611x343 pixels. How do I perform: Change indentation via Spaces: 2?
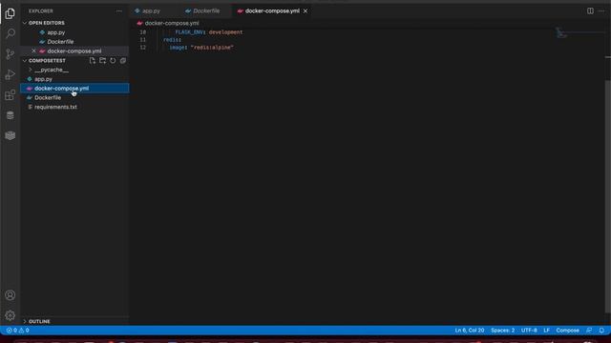click(x=503, y=331)
